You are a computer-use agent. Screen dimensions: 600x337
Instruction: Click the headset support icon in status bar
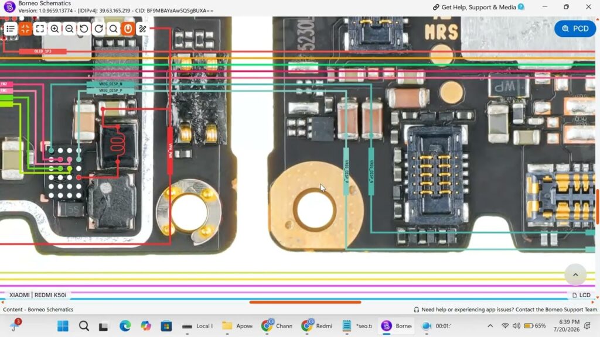coord(417,310)
